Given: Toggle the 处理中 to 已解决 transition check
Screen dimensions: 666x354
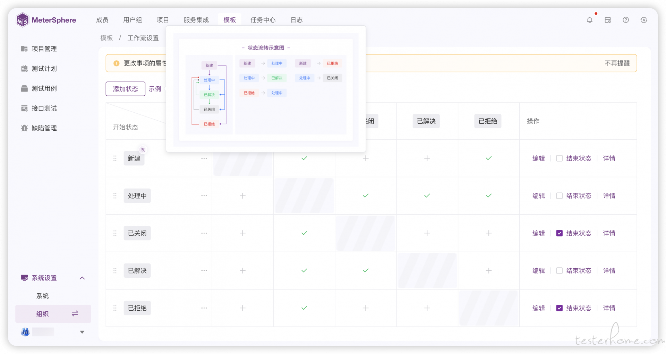Looking at the screenshot, I should tap(427, 196).
